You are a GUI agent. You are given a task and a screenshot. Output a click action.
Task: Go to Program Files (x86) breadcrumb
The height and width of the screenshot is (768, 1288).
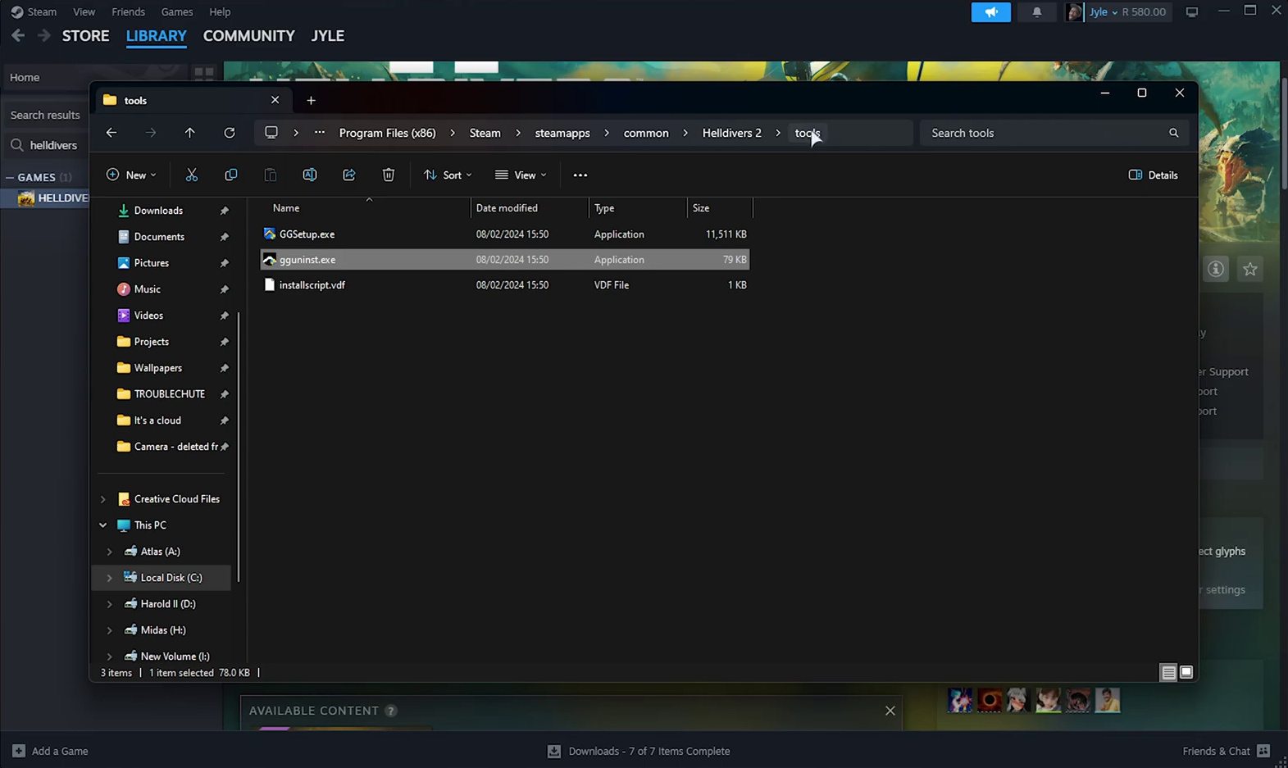[387, 133]
